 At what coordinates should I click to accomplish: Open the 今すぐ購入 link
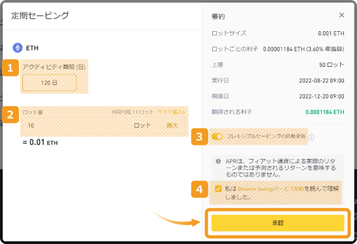[171, 112]
